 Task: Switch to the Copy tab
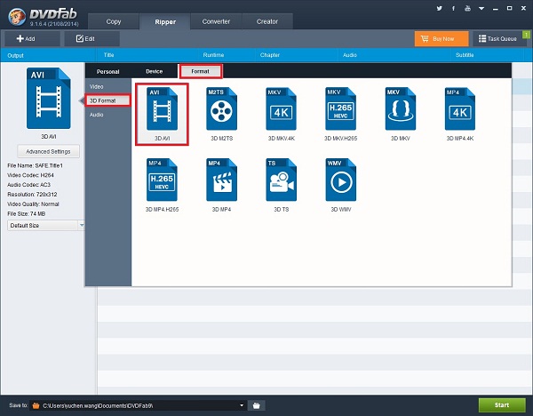(x=114, y=21)
